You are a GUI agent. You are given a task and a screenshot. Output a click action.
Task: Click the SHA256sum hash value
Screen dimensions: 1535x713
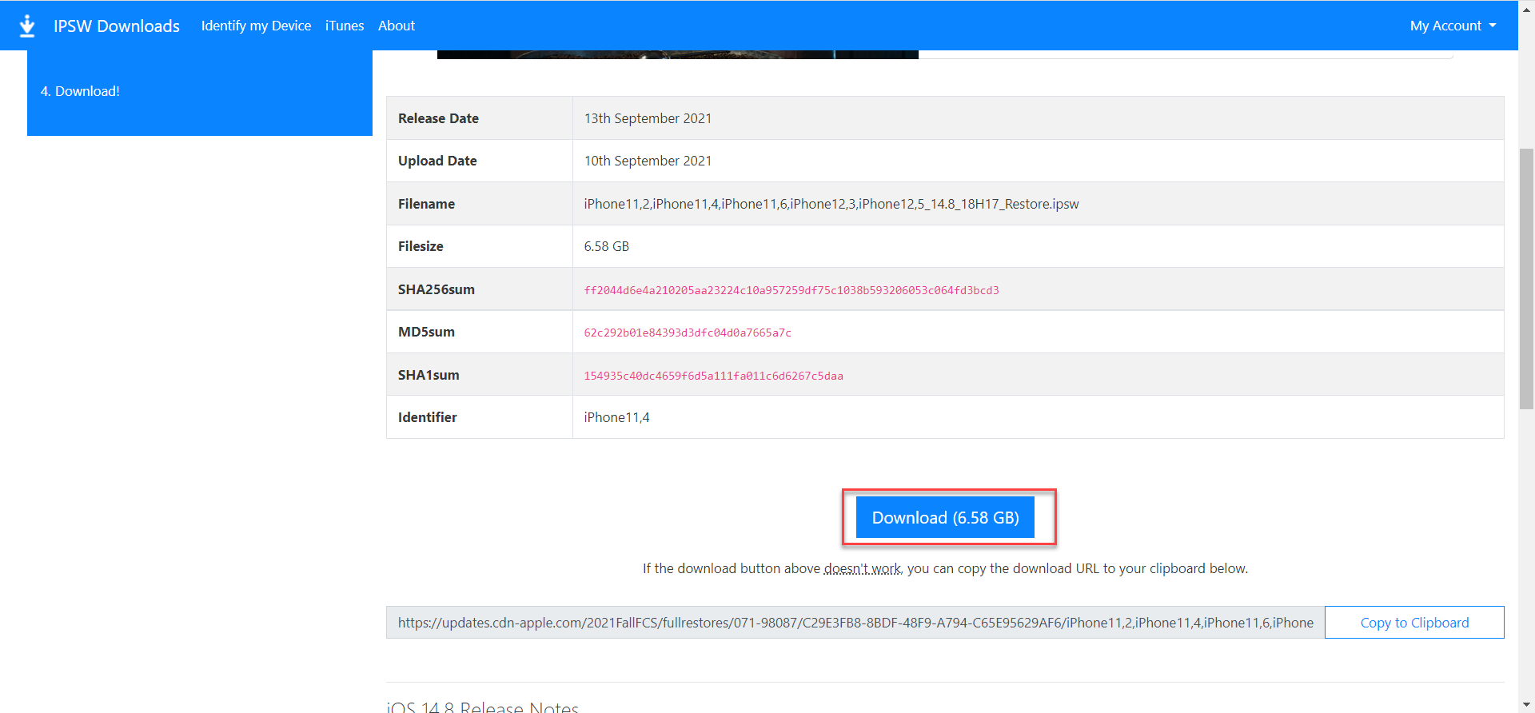(x=791, y=290)
